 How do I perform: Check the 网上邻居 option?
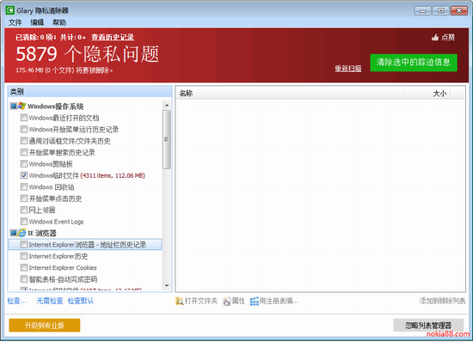(24, 210)
